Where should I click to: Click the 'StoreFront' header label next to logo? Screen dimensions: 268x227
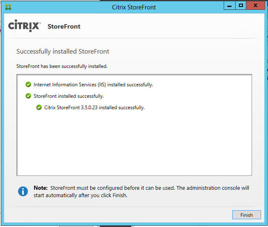[64, 27]
